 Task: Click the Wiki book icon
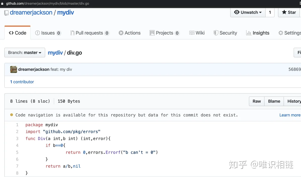(192, 33)
